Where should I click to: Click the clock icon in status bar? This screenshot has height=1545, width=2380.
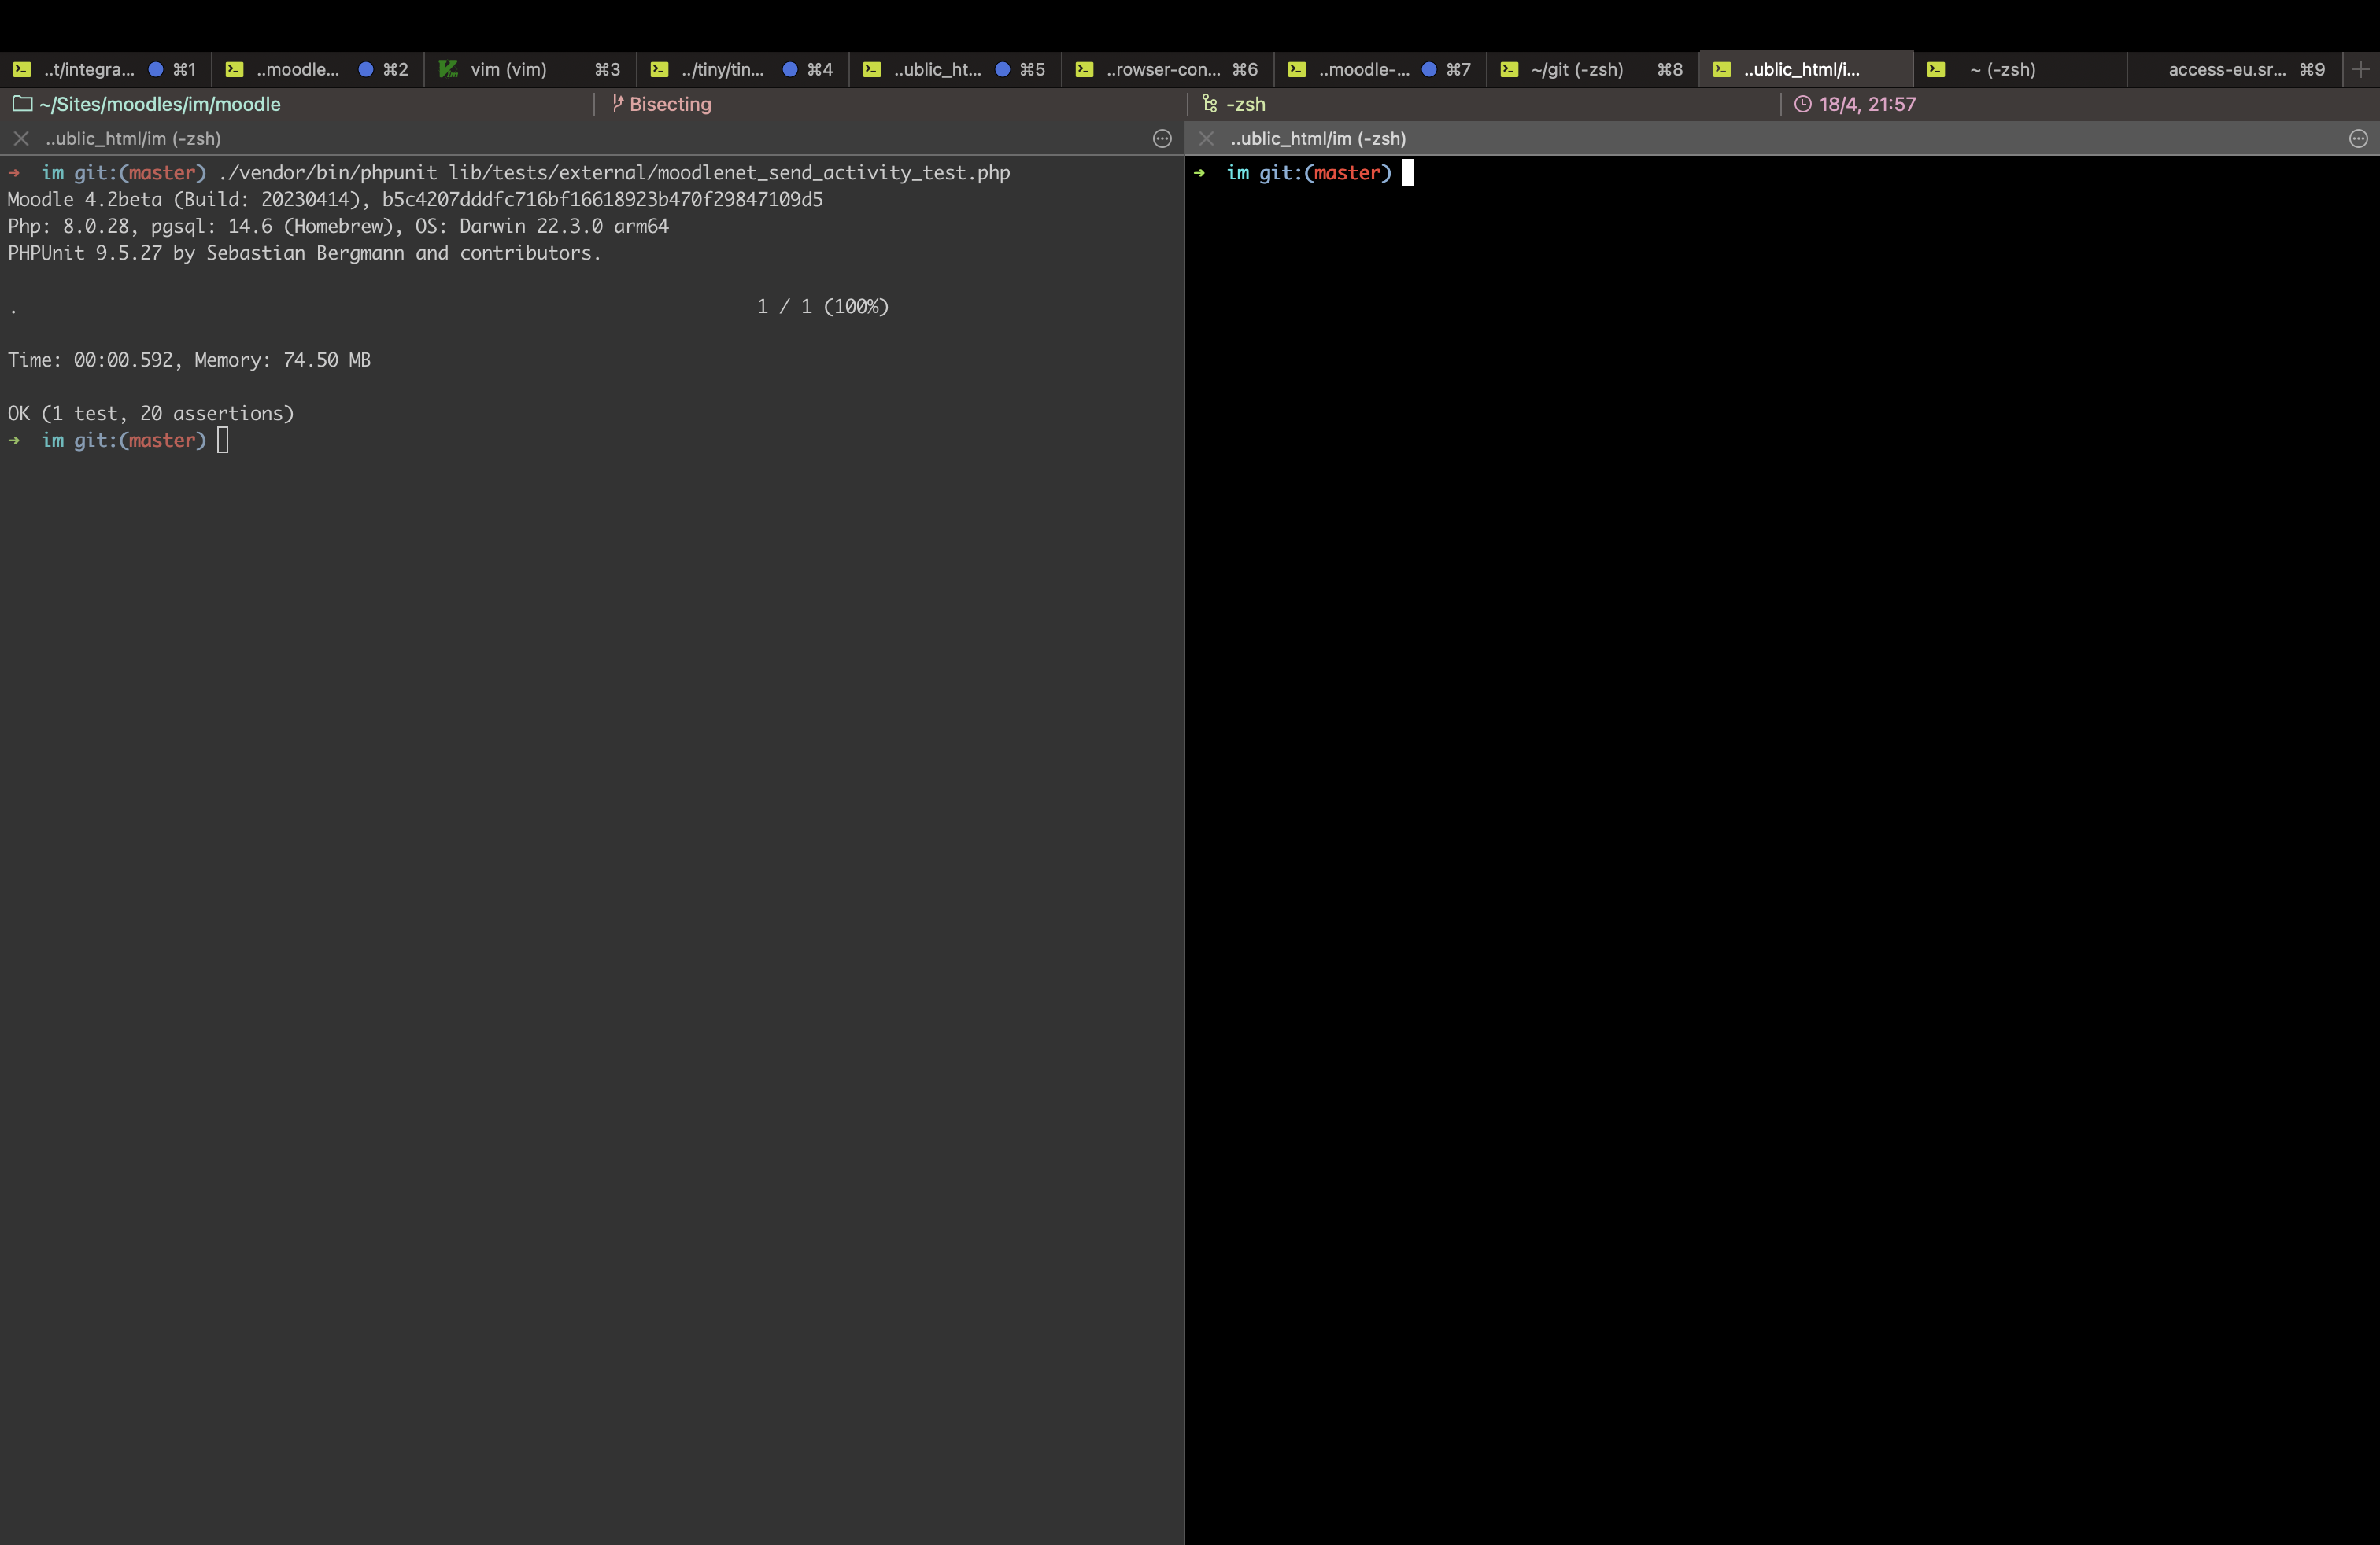[x=1803, y=104]
